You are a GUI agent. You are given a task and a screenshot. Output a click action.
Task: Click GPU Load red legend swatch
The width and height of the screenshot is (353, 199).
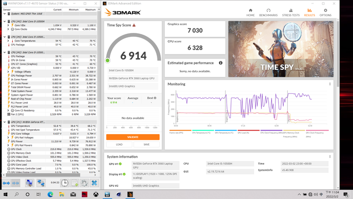click(x=249, y=130)
